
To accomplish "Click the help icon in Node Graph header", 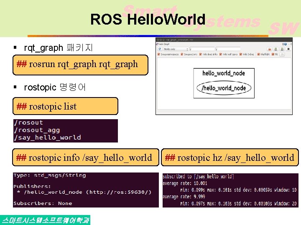I will pos(286,44).
